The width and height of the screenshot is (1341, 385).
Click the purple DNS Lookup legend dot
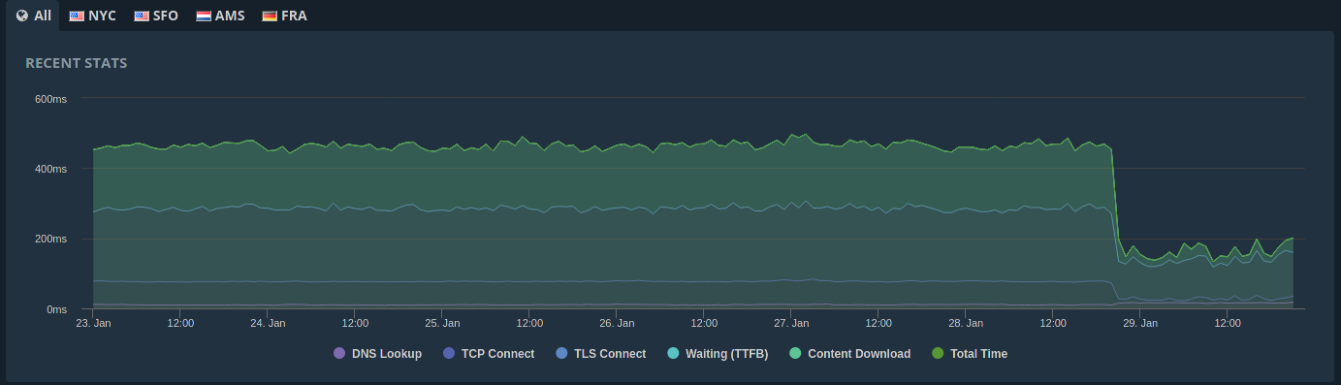(x=338, y=354)
